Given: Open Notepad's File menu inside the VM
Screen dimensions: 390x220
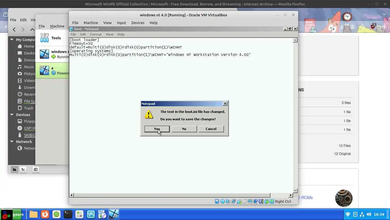Looking at the screenshot, I should pyautogui.click(x=73, y=34).
